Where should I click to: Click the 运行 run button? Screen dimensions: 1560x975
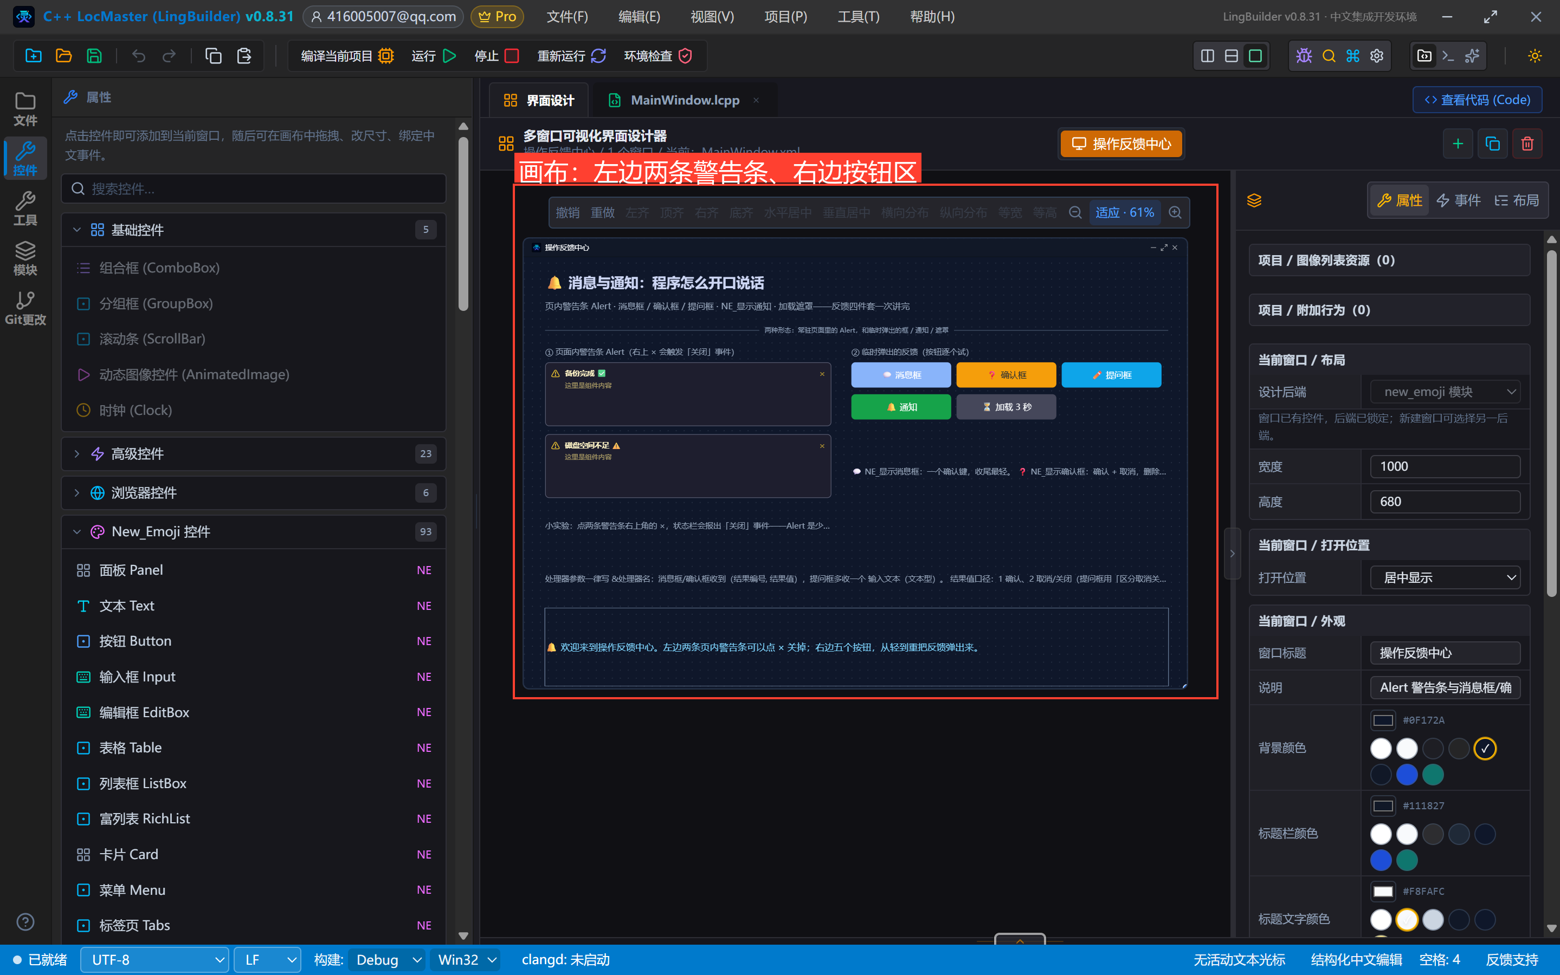[x=434, y=56]
